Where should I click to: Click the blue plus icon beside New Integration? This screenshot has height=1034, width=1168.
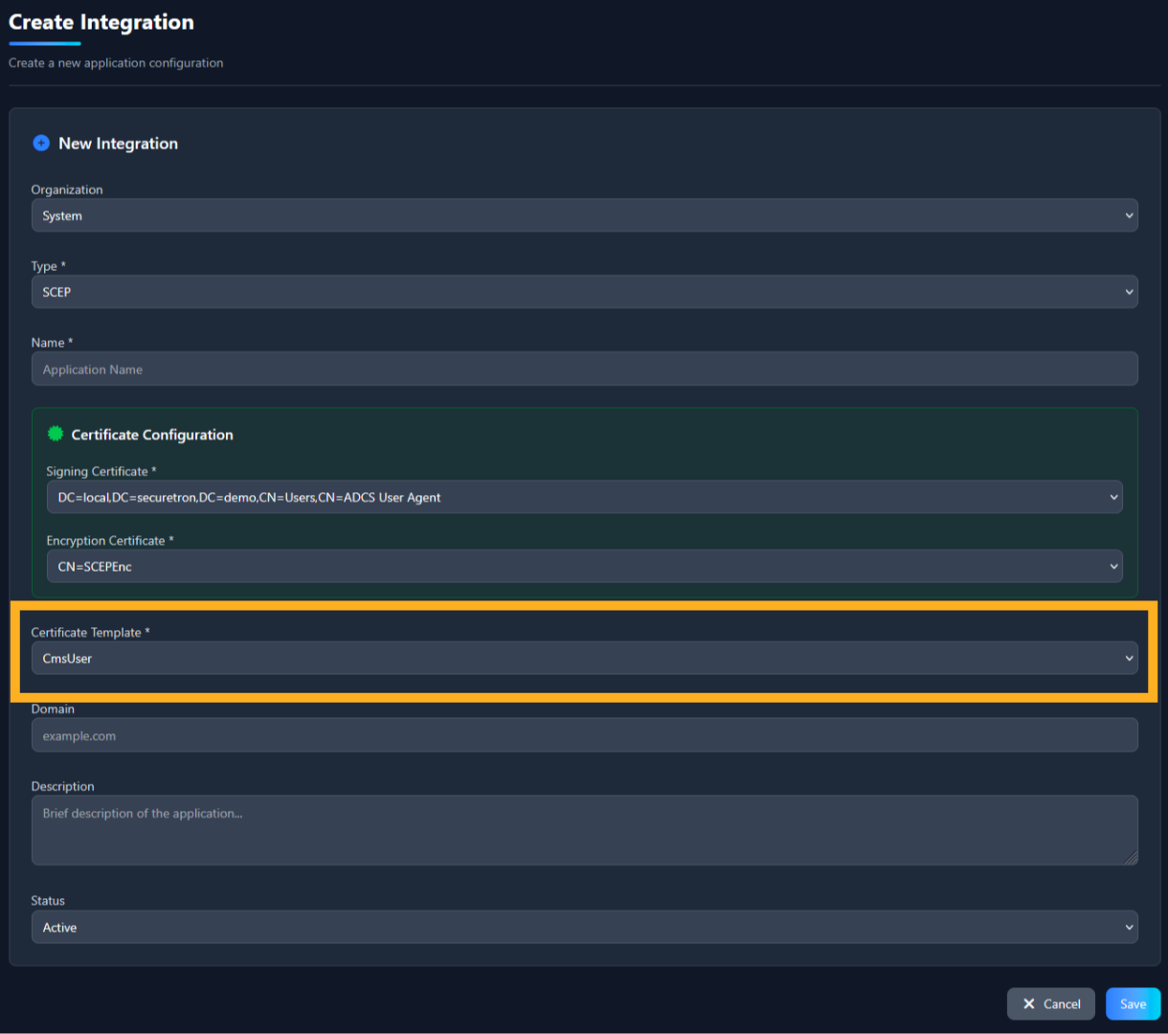click(41, 143)
